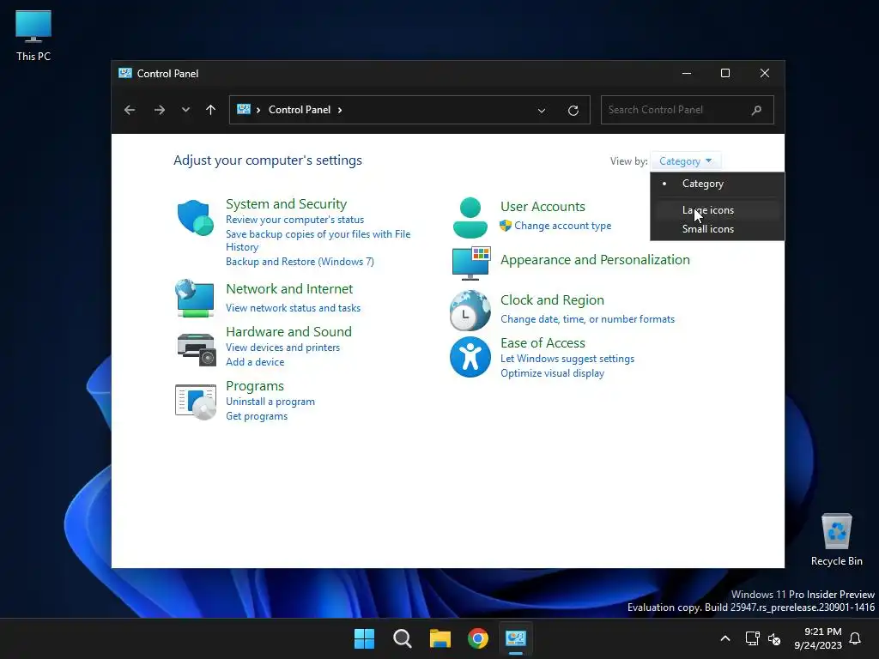The height and width of the screenshot is (659, 879).
Task: Click the Control Panel title bar icon
Action: (125, 74)
